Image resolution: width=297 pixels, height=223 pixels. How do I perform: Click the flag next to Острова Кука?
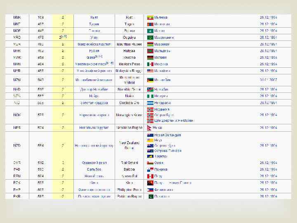tap(150, 146)
